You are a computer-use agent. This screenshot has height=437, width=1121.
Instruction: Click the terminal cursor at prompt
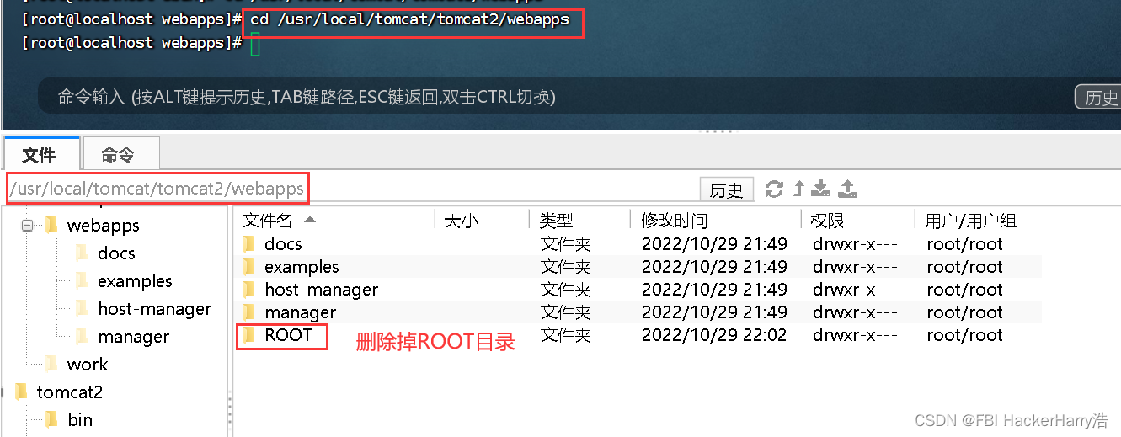point(255,44)
